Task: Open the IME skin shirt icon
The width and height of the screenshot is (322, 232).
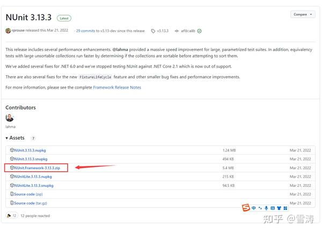Action: (x=279, y=208)
